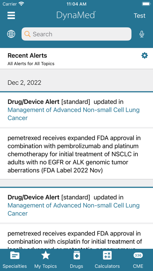Switch to the Drugs tab label
The image size is (153, 271).
76,266
